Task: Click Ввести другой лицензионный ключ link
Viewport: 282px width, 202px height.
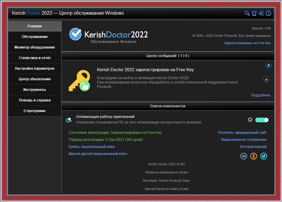Action: click(x=98, y=153)
